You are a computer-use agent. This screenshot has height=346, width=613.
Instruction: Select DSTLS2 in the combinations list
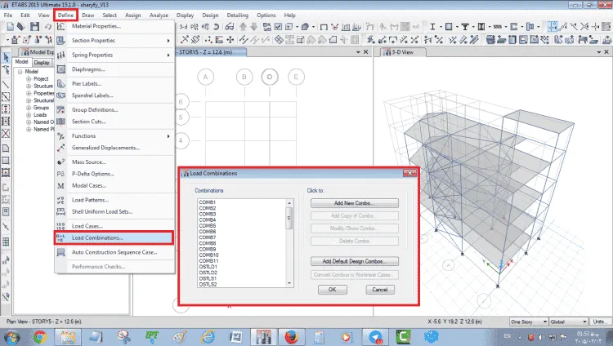pyautogui.click(x=208, y=284)
